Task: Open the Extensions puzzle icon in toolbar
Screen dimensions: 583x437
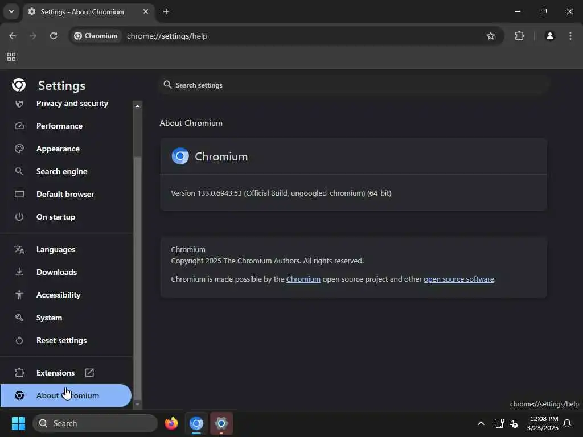Action: coord(519,36)
